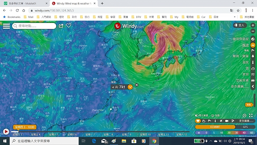Bookmark this page with star icon
Screen dimensions: 257x145
[x=238, y=10]
